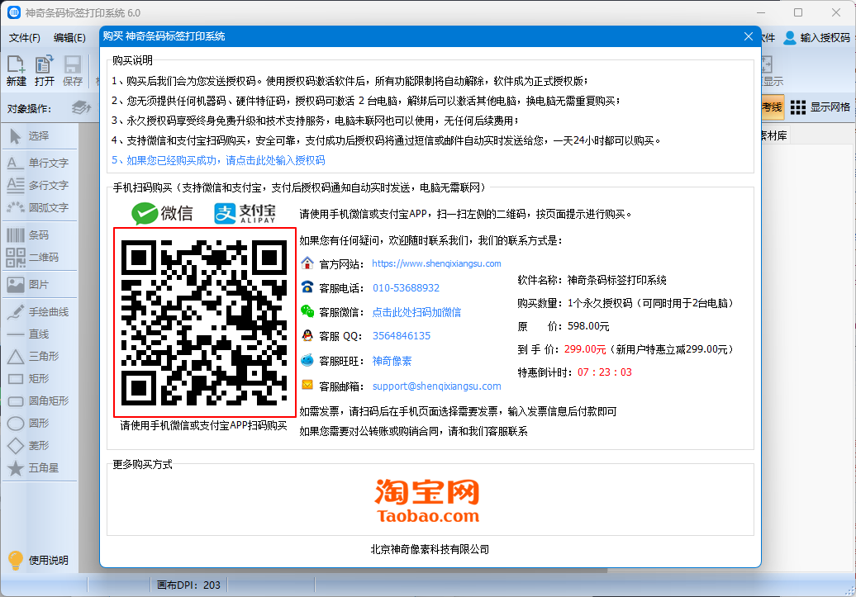The height and width of the screenshot is (597, 856).
Task: Open the Taobao.com purchase logo
Action: point(427,500)
